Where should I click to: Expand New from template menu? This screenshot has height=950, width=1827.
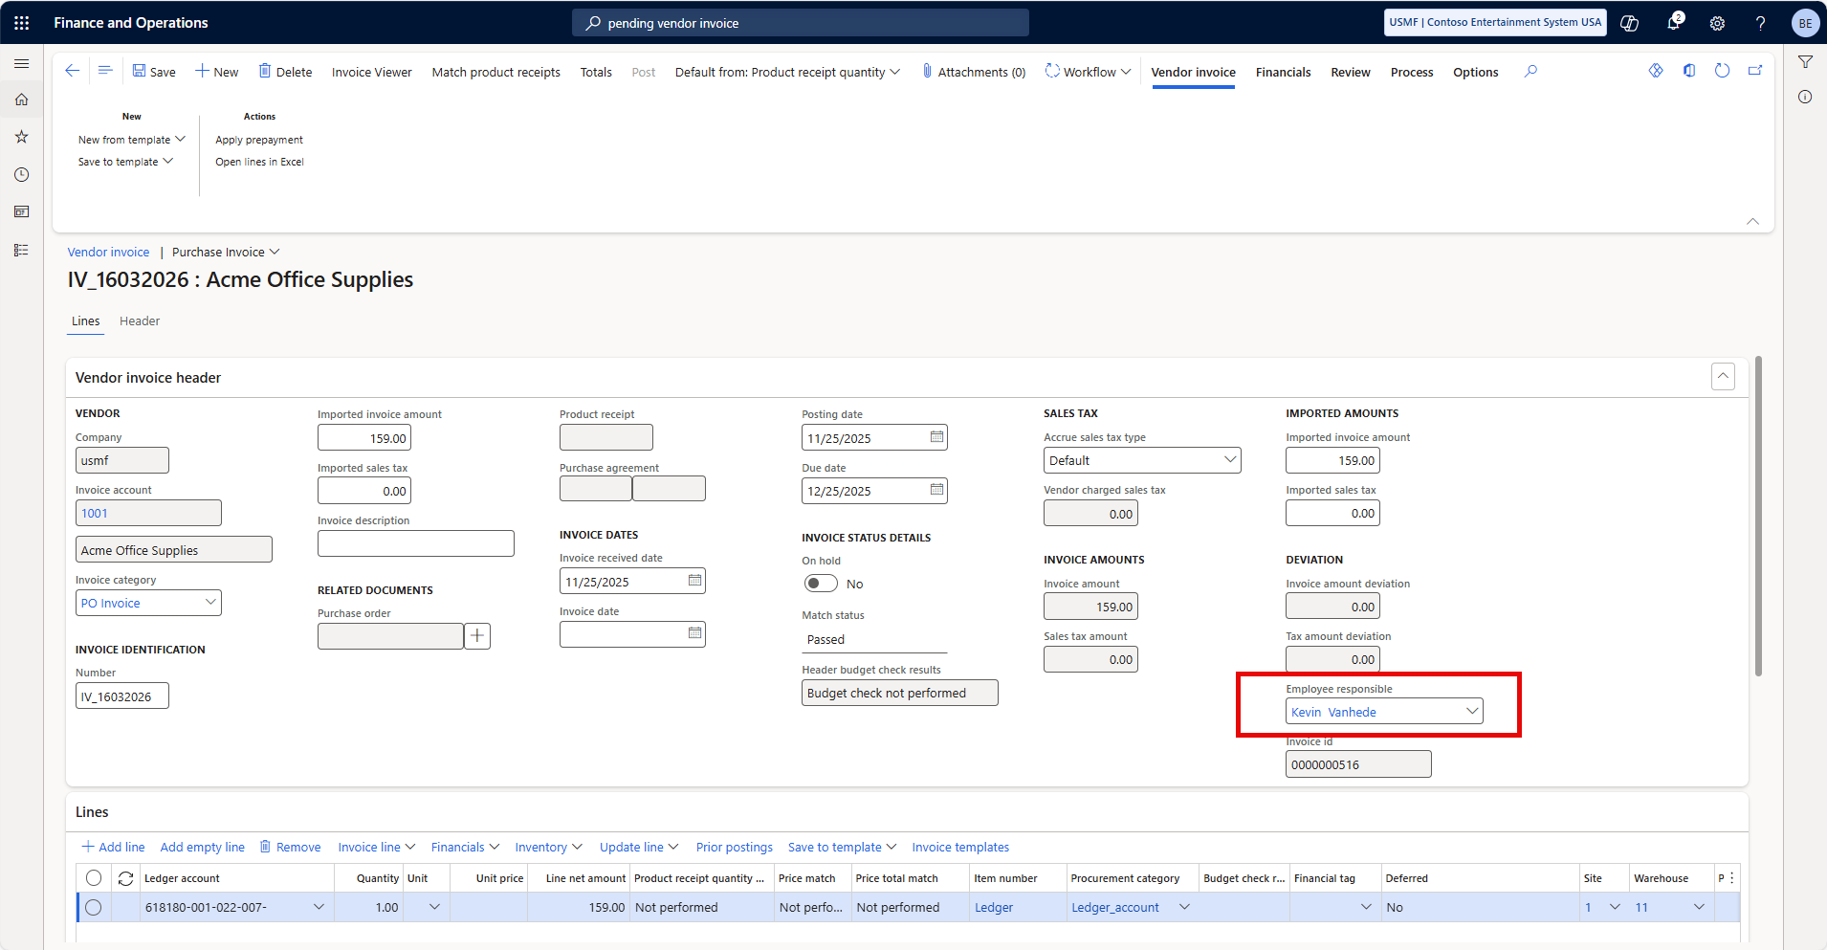132,140
